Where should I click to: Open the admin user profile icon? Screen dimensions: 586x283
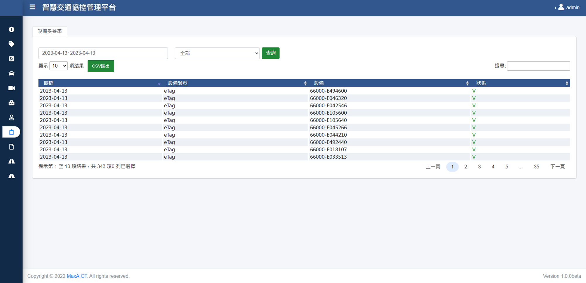coord(561,7)
